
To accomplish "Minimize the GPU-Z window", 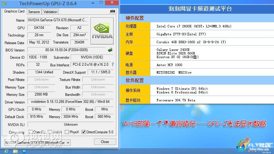I will coord(93,3).
